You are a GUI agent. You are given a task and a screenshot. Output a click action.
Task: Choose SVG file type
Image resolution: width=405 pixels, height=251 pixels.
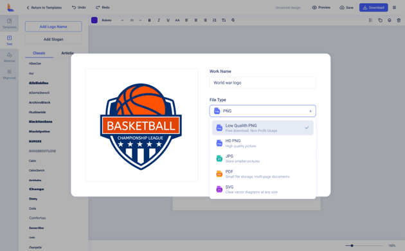click(263, 189)
